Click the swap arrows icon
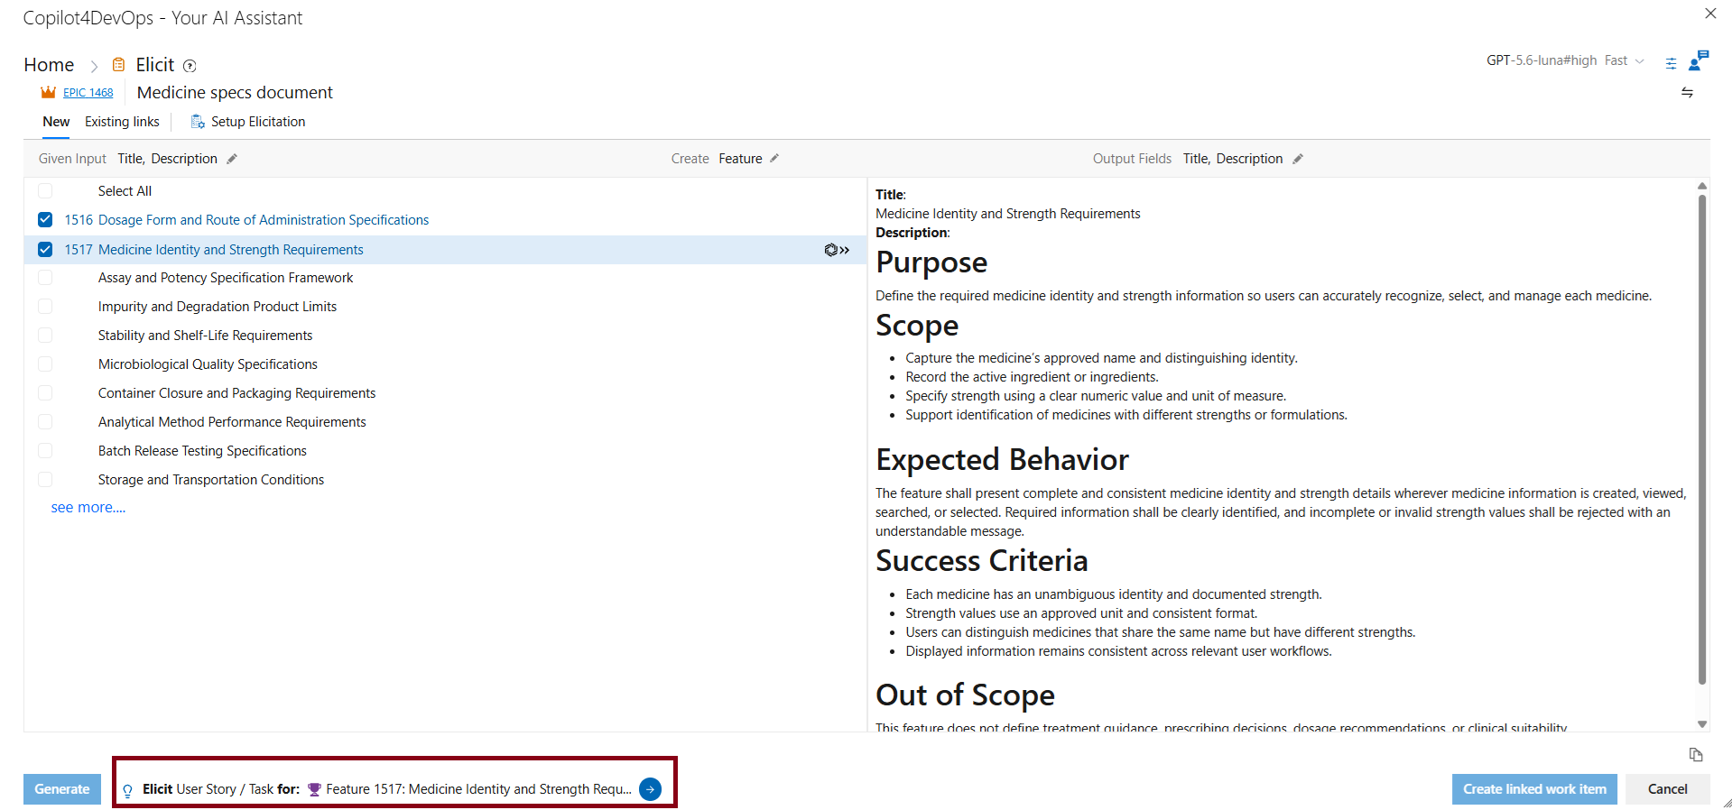The image size is (1732, 810). 1687,93
